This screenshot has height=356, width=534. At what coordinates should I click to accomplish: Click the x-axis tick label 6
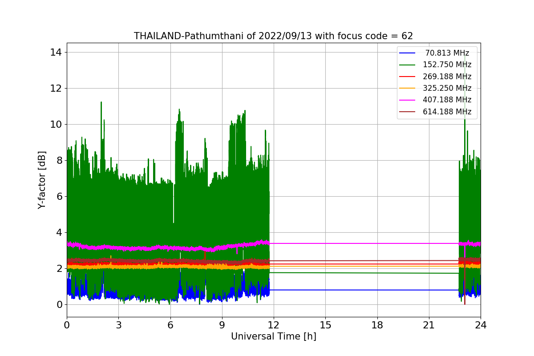[170, 325]
